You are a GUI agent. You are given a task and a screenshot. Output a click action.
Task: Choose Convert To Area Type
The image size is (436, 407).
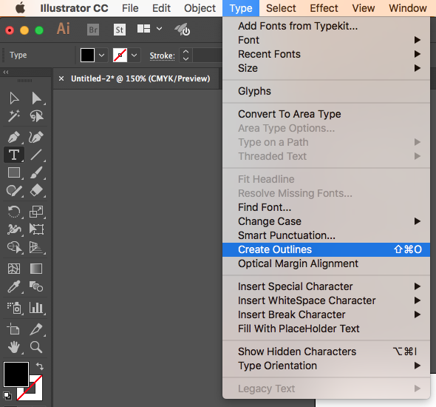(x=326, y=114)
